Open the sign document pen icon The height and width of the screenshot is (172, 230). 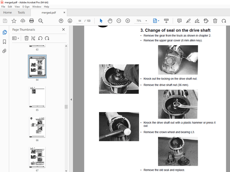(197, 21)
